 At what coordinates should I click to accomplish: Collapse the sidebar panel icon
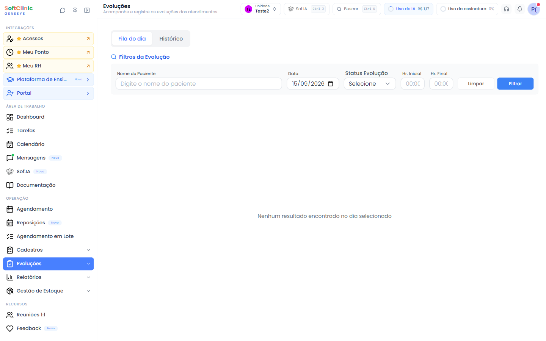(x=87, y=11)
